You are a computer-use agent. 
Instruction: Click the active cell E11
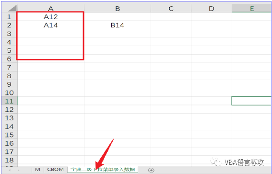(251, 101)
